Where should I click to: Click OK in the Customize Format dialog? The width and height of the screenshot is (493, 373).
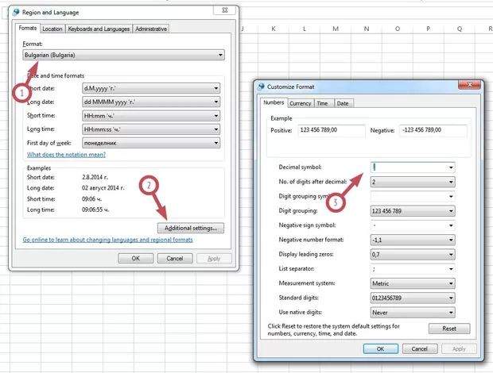(x=380, y=348)
